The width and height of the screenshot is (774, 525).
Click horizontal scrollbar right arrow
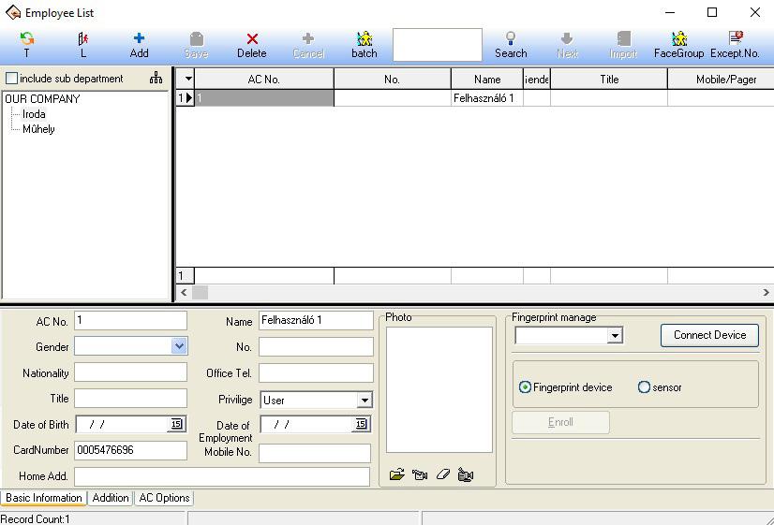(x=767, y=292)
